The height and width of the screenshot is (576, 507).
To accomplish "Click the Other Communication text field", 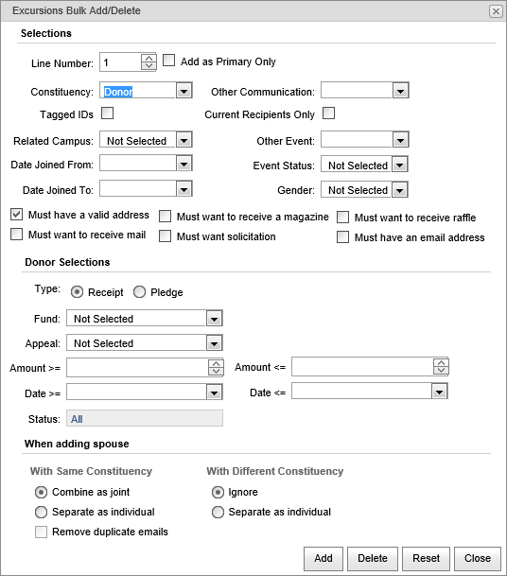I will pyautogui.click(x=357, y=91).
